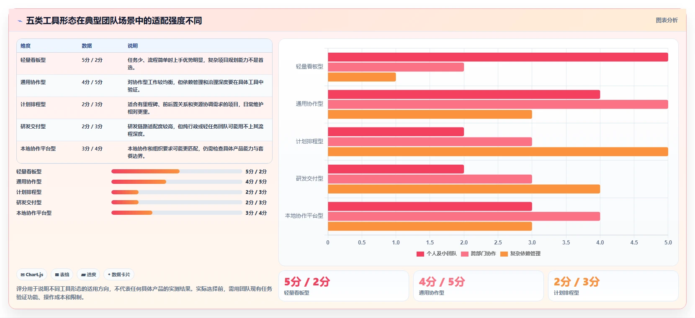Click the 5.0 tick on the chart x-axis
This screenshot has width=695, height=318.
pyautogui.click(x=668, y=242)
